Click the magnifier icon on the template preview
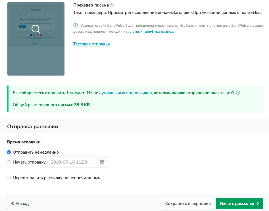Viewport: 269px width, 211px height. point(36,29)
